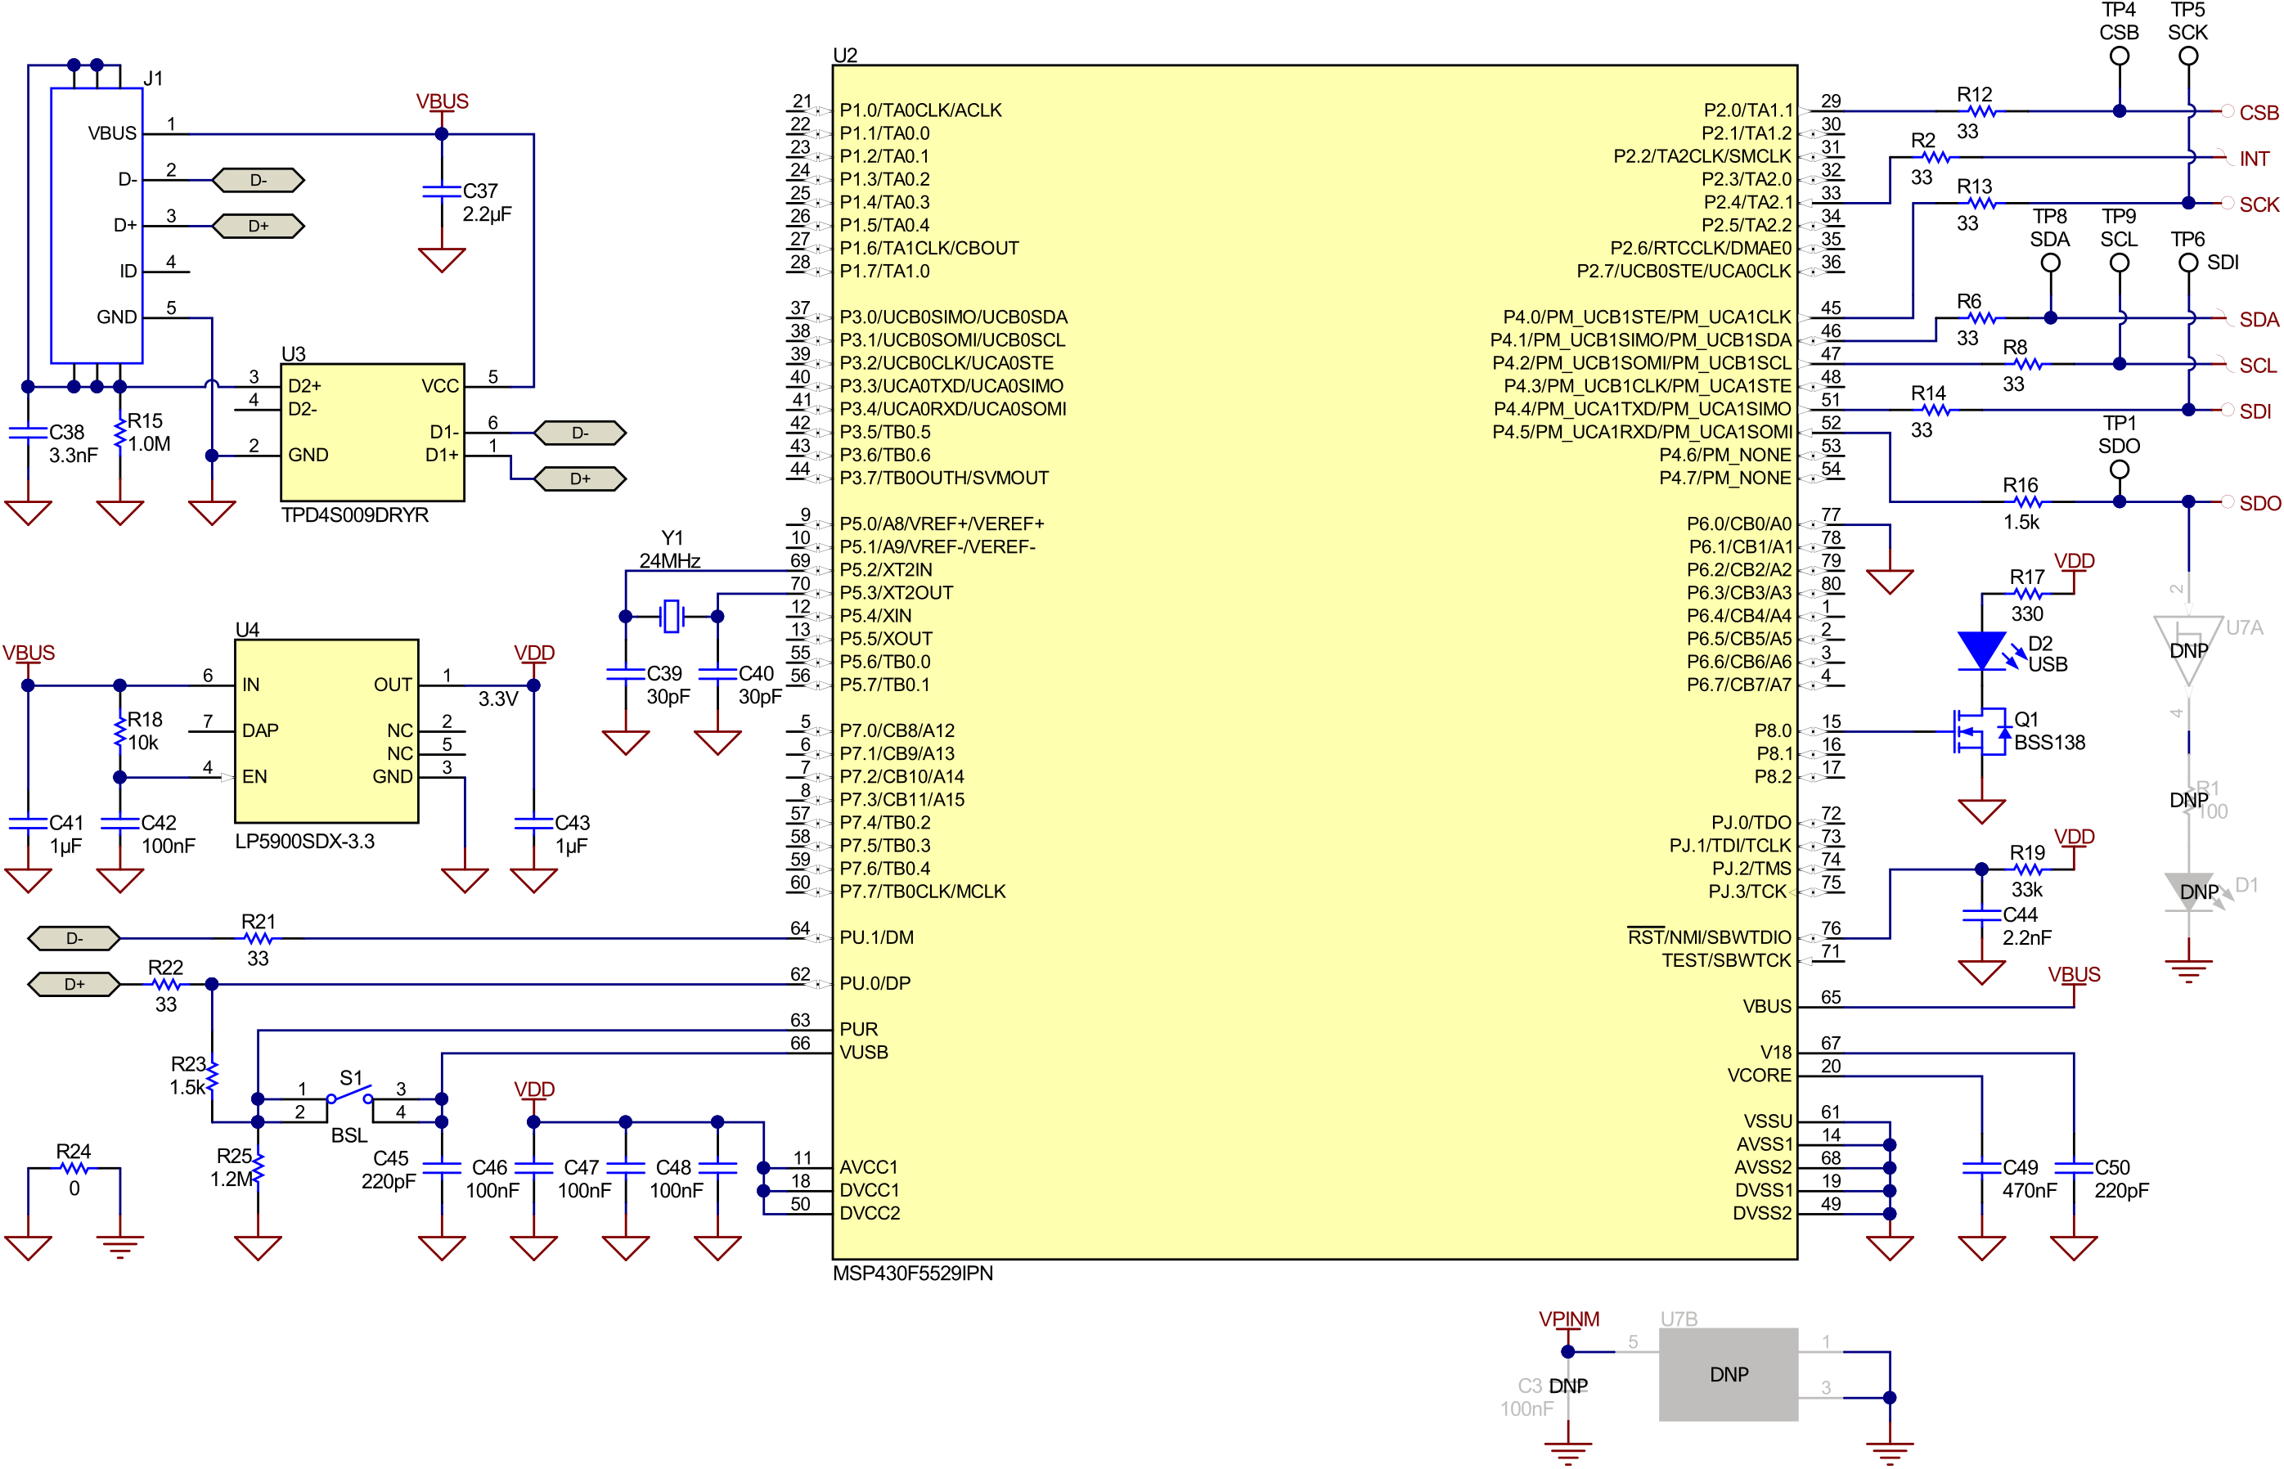Open the D+ net connector flag
This screenshot has height=1469, width=2284.
point(259,225)
